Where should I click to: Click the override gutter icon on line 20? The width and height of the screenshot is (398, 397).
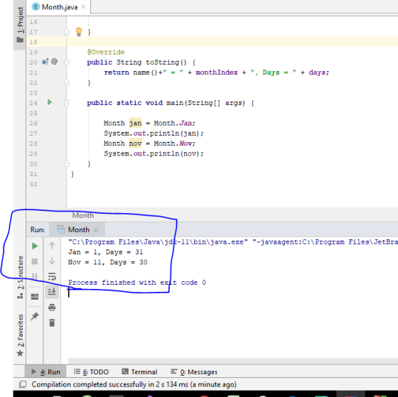tap(45, 61)
